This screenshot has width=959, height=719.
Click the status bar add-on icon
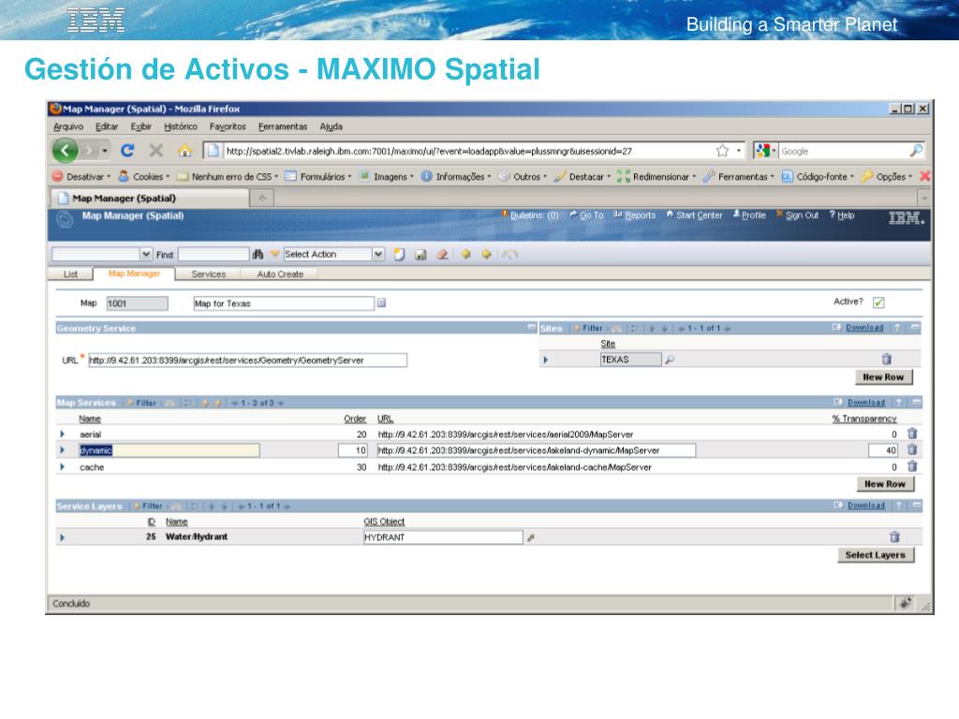point(906,603)
